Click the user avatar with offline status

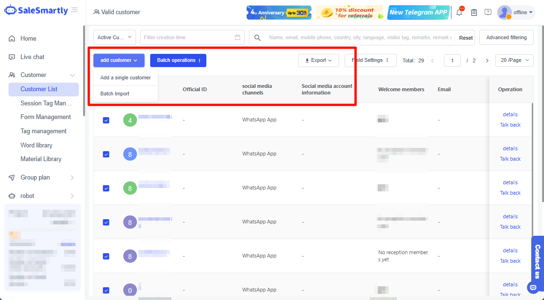pyautogui.click(x=504, y=12)
